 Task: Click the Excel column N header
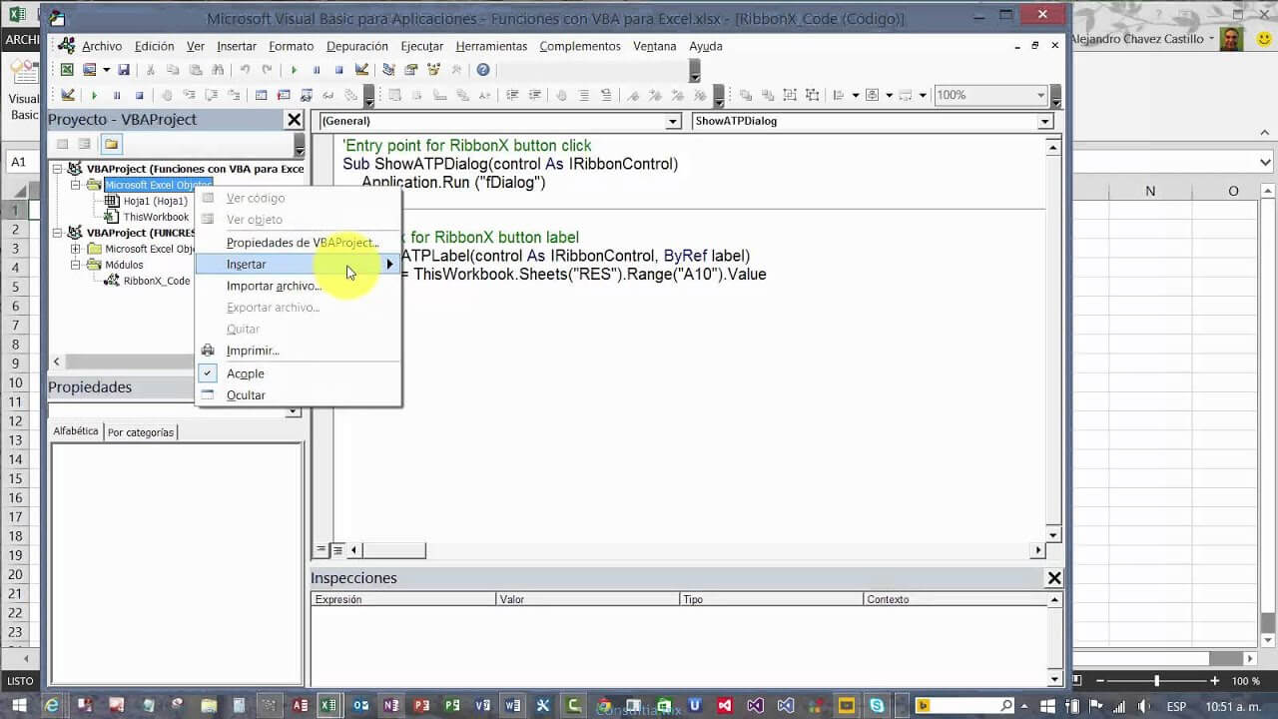tap(1150, 191)
